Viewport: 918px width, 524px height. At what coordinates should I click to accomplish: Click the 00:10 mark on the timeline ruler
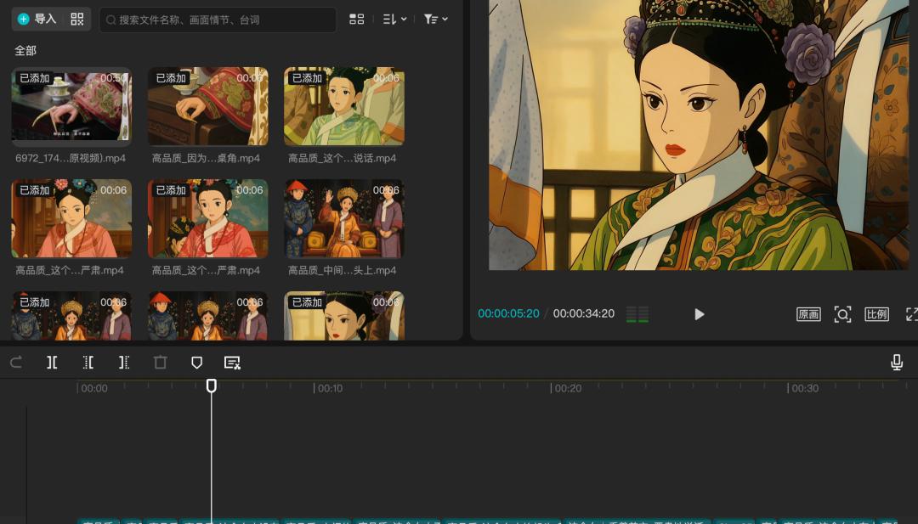coord(330,388)
